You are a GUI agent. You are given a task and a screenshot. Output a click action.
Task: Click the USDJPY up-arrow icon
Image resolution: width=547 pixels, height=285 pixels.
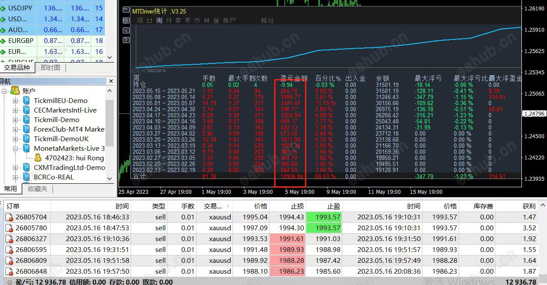tap(3, 8)
